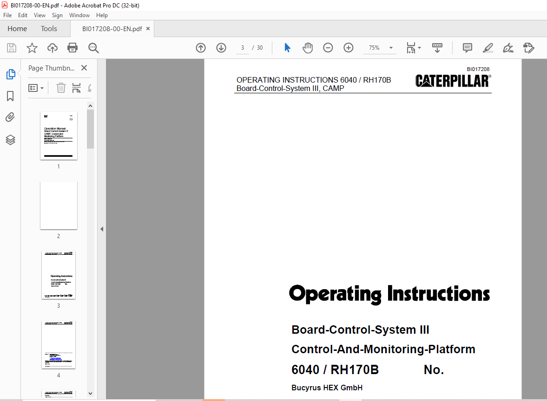
Task: Click the Caterpillar logo on the page
Action: [453, 81]
